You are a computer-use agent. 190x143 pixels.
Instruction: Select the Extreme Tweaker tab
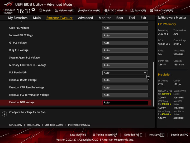coord(59,18)
